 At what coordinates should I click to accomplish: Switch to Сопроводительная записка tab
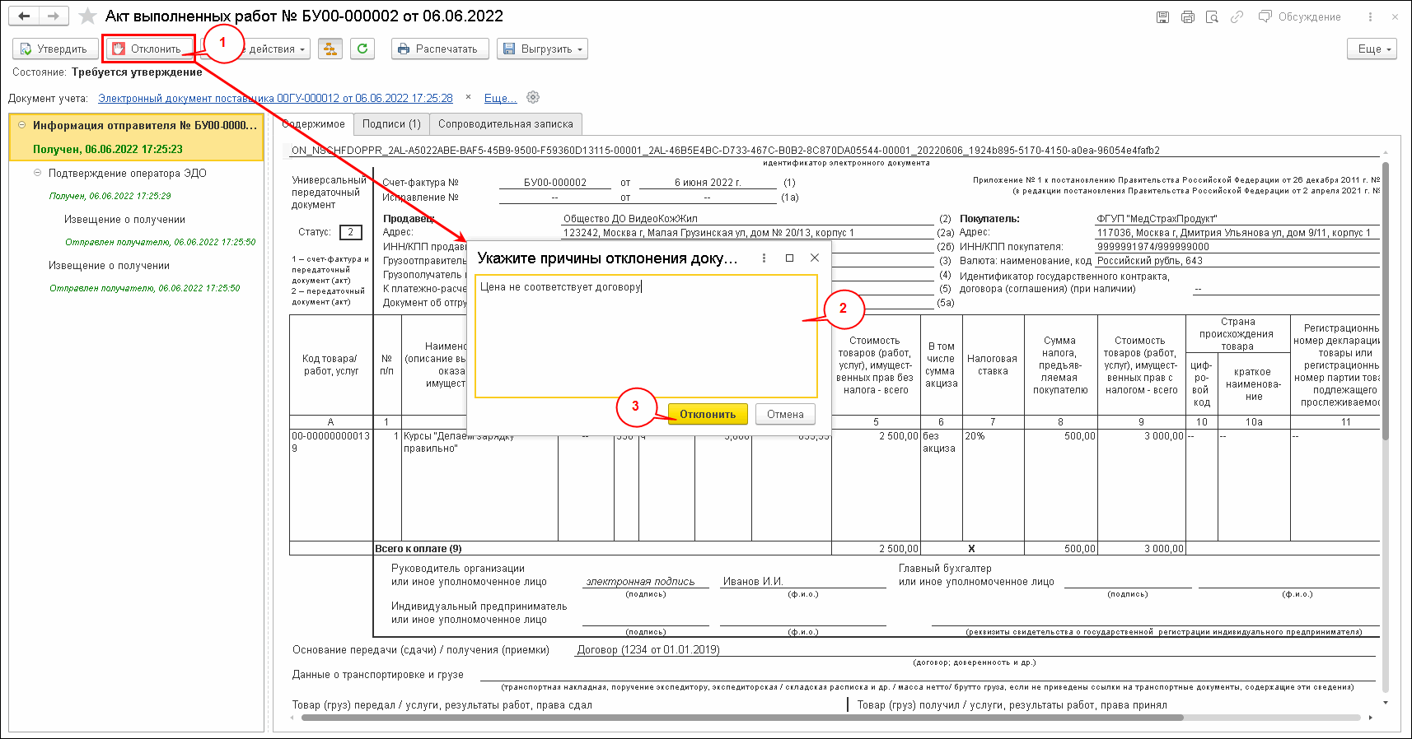tap(506, 124)
